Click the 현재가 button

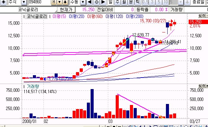(66, 10)
